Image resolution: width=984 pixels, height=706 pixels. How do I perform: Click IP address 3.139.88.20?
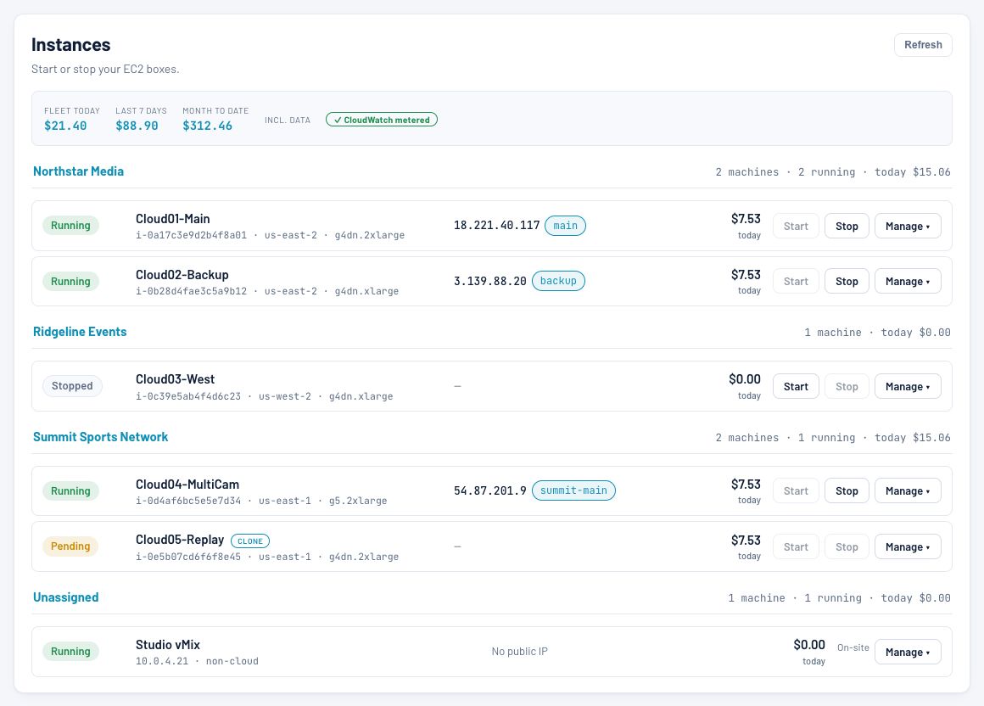point(490,281)
